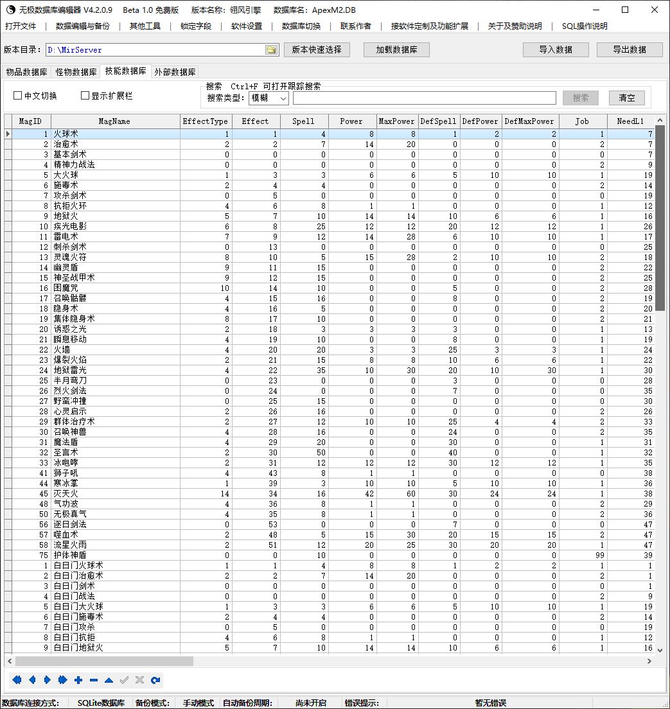Cancel edit with X navigator icon

(x=140, y=679)
